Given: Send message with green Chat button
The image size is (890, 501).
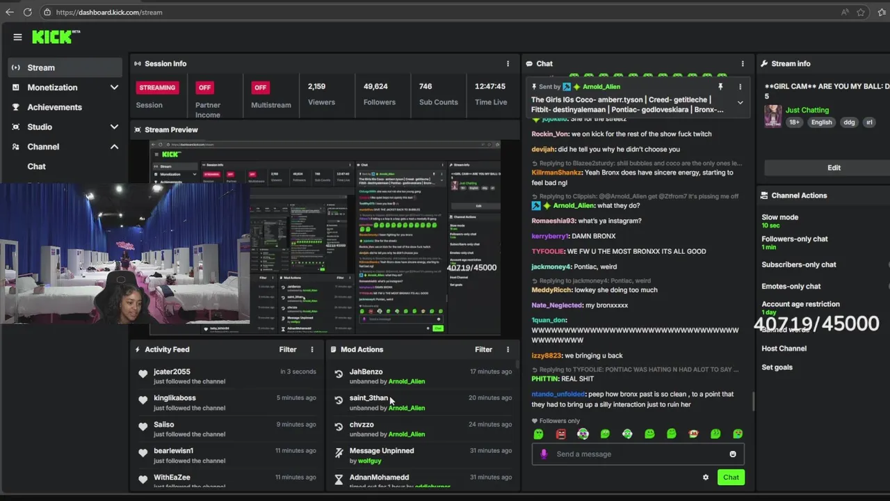Looking at the screenshot, I should pos(731,477).
